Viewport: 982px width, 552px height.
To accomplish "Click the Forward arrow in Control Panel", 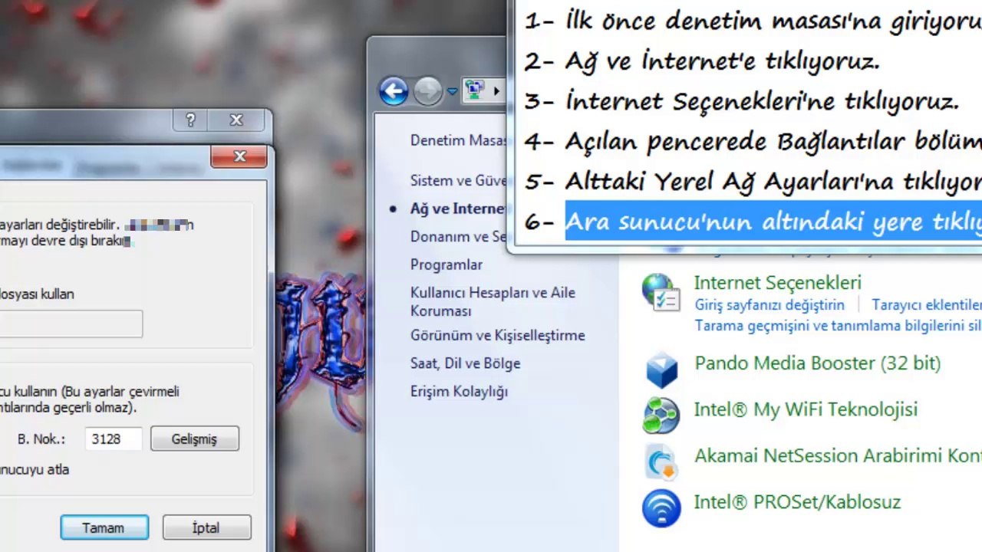I will tap(428, 91).
